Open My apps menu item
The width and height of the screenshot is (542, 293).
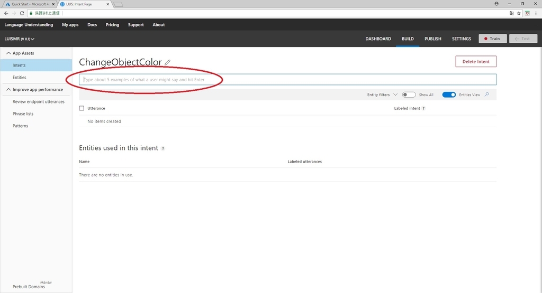point(70,25)
